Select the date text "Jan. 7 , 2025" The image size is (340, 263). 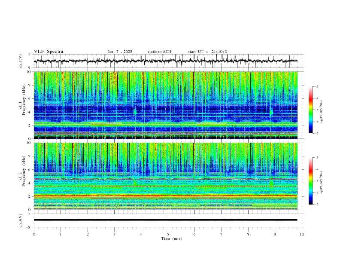coord(120,52)
